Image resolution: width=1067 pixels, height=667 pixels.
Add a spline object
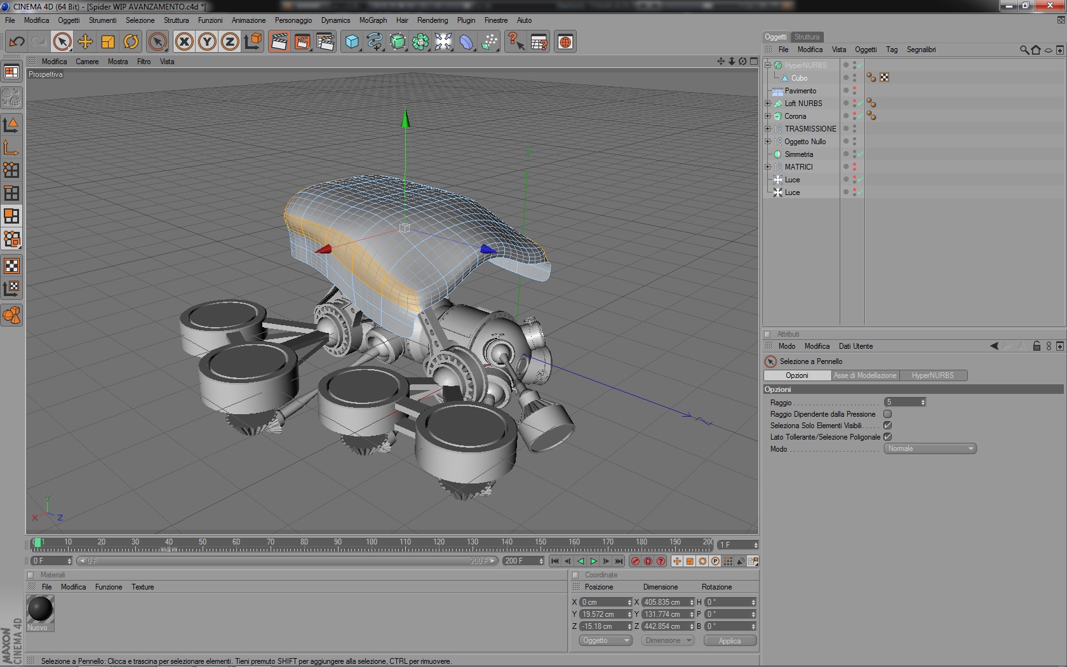click(375, 42)
